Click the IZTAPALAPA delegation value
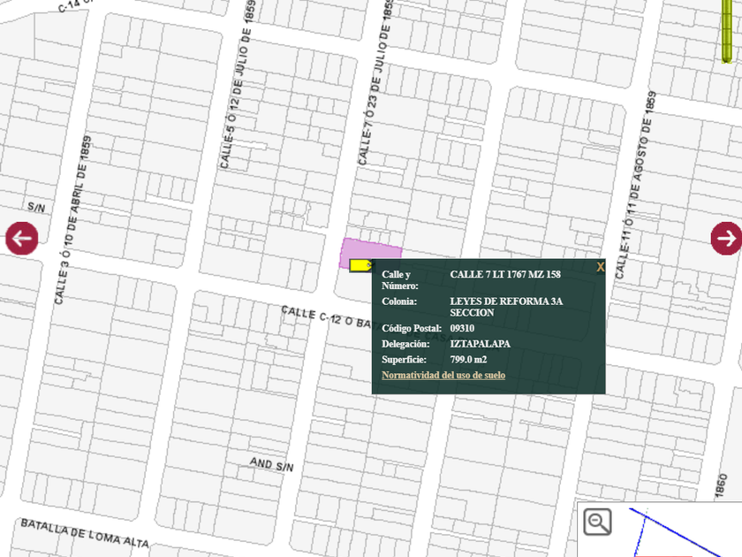The height and width of the screenshot is (557, 742). click(480, 344)
